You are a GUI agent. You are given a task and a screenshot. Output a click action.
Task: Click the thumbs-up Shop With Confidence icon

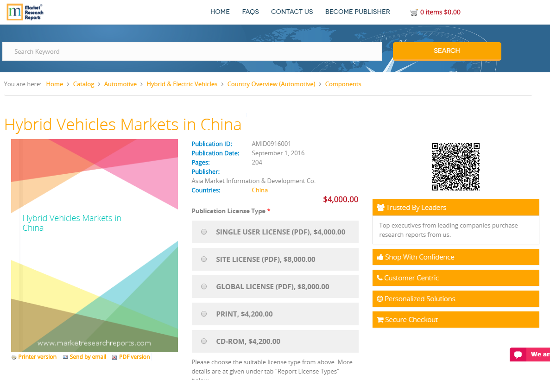(x=380, y=257)
